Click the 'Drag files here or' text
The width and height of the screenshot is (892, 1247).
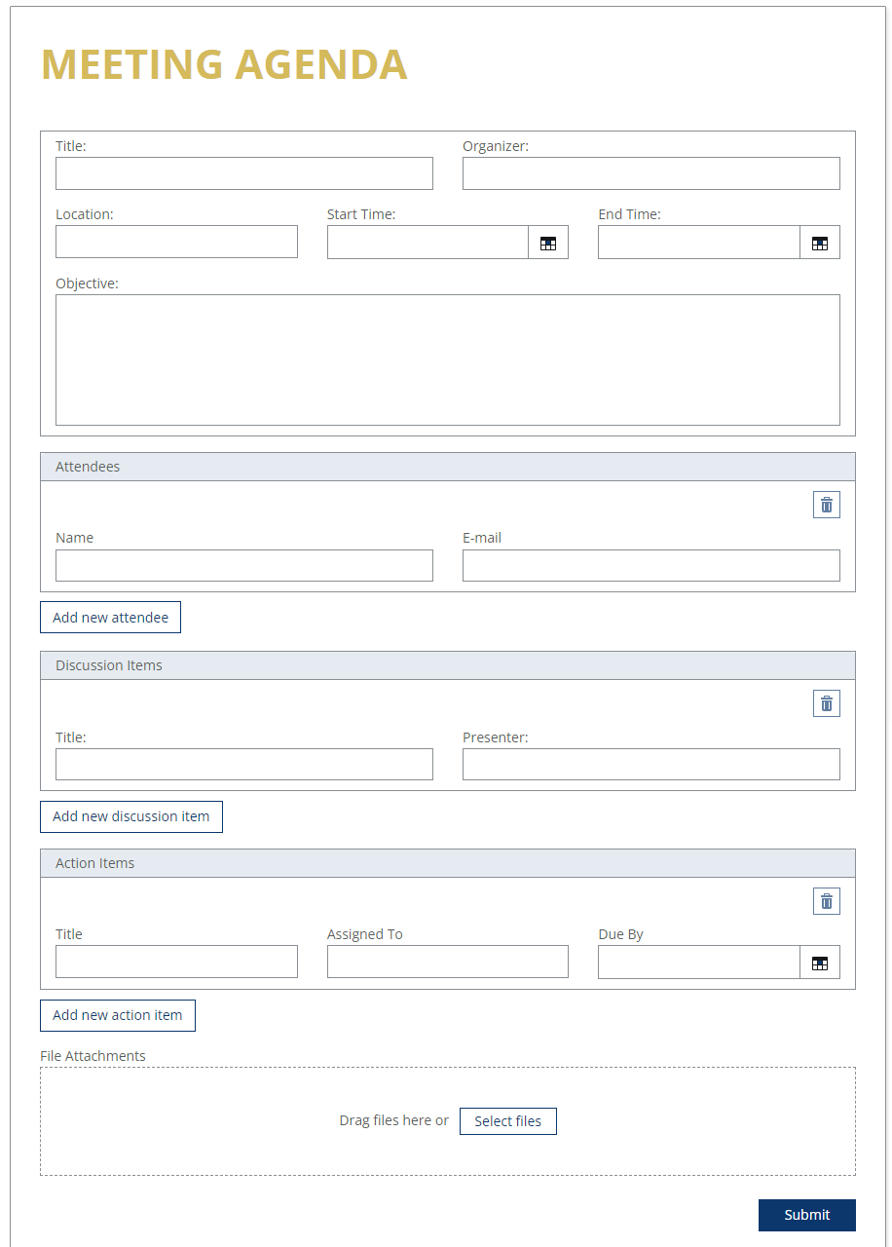coord(393,1120)
